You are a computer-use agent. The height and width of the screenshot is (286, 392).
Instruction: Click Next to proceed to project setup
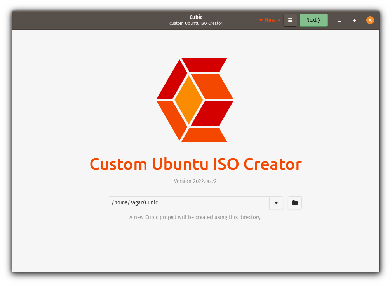313,20
